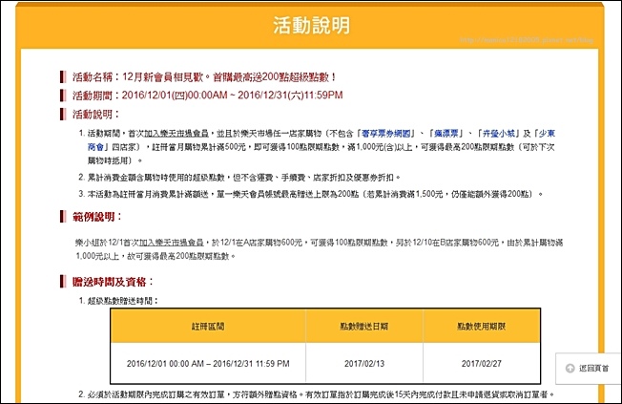Click rule 3 about 200點 upper limit

click(315, 194)
